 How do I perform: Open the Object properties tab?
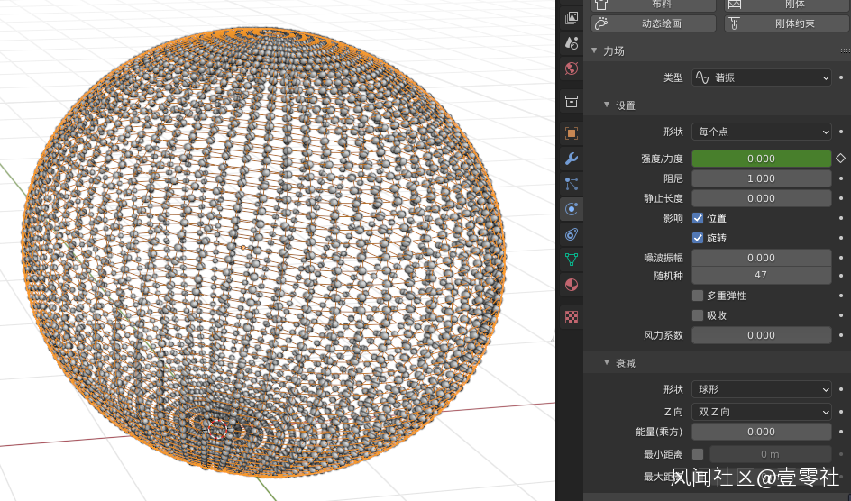[x=572, y=133]
